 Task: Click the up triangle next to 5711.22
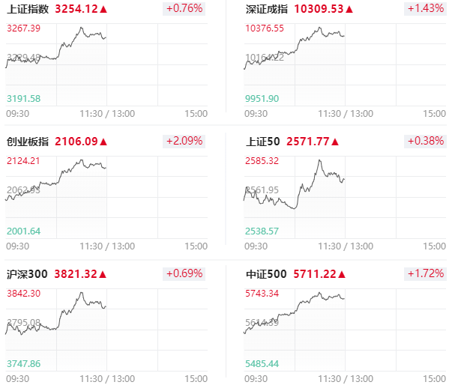click(x=342, y=274)
